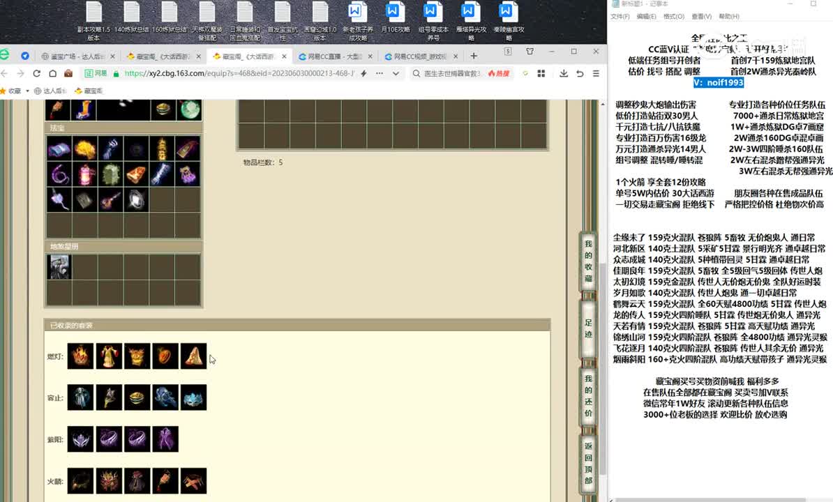Click the purple whip 法宝 item
The width and height of the screenshot is (833, 502).
point(59,174)
